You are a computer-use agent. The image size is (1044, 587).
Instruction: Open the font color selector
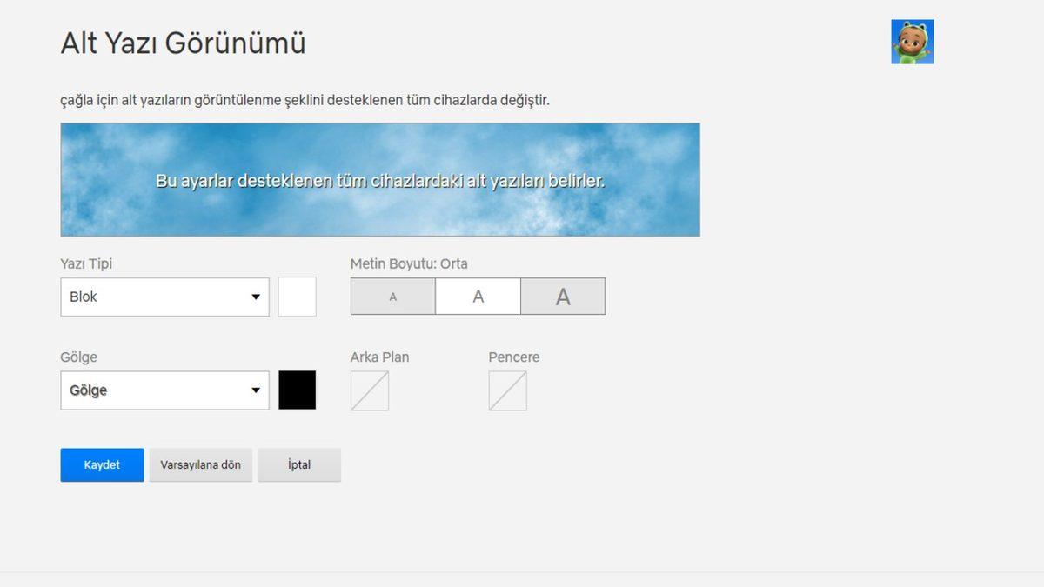(x=297, y=296)
